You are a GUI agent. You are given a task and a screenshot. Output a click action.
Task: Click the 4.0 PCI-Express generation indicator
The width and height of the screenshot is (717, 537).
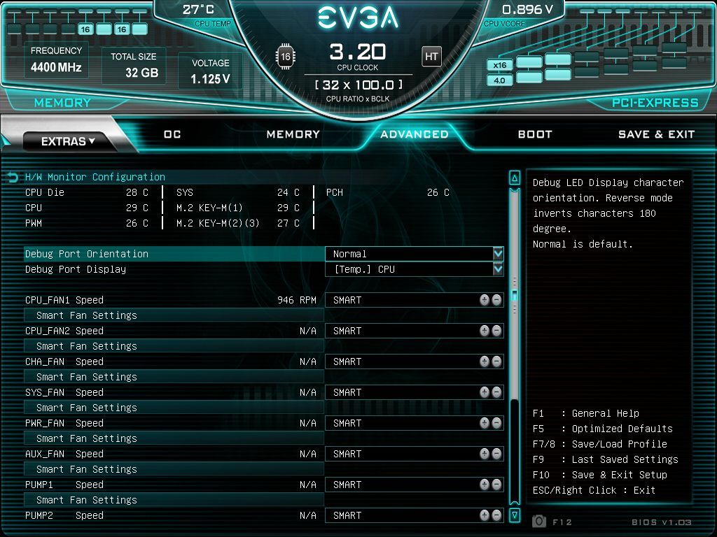pos(499,80)
